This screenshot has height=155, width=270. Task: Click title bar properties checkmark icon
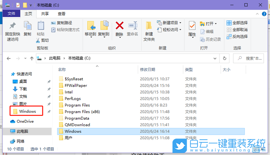18,5
